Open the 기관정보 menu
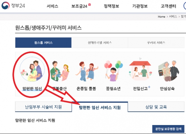 pyautogui.click(x=140, y=6)
